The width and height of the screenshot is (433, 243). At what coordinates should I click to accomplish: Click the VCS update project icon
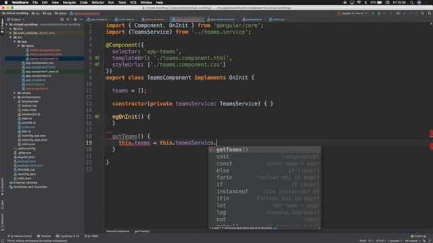click(405, 13)
